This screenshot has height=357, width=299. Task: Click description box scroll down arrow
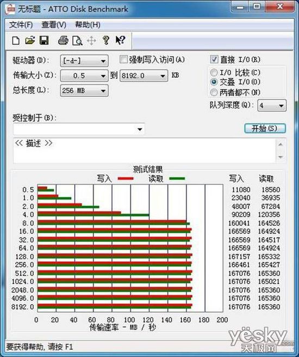pyautogui.click(x=281, y=157)
